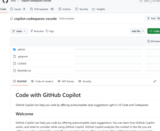Click the scale icon beside README Security
This screenshot has width=160, height=131.
(x=80, y=81)
